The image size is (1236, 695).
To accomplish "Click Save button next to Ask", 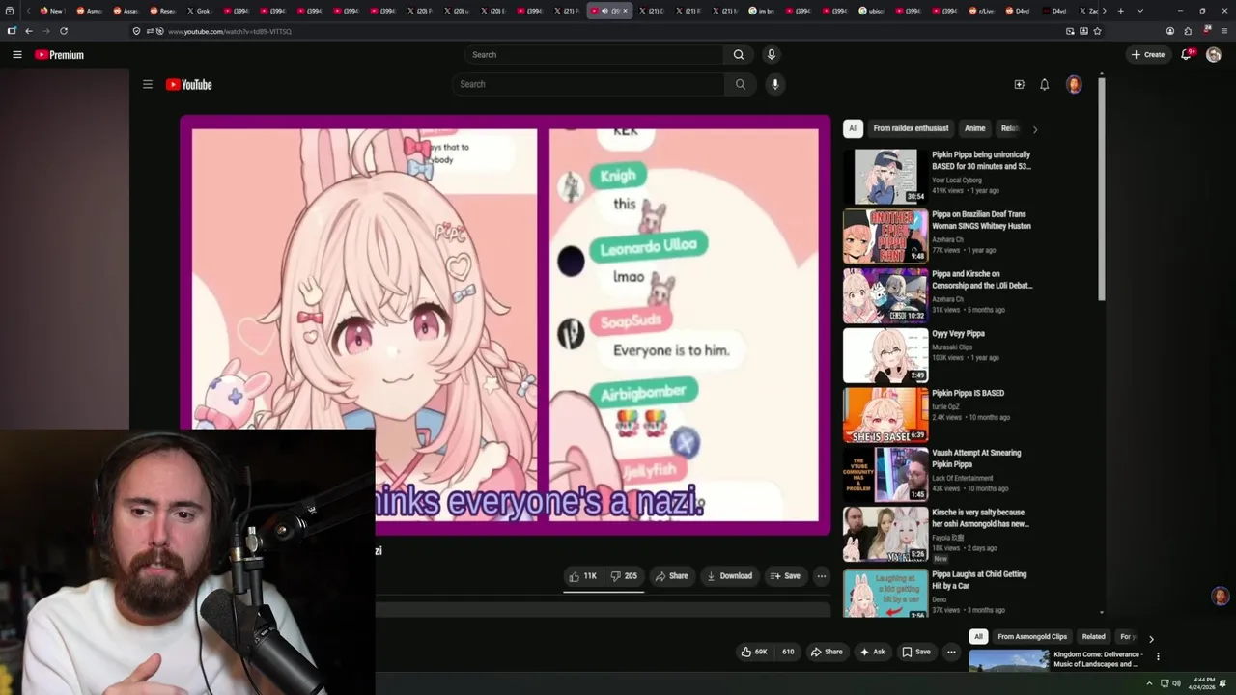I will pyautogui.click(x=916, y=652).
